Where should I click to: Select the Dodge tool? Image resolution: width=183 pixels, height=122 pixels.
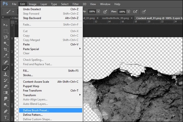point(5,105)
